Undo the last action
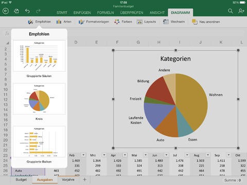 click(x=27, y=11)
